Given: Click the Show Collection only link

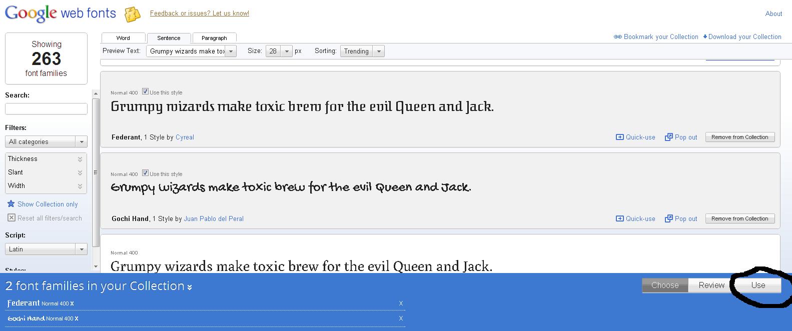Looking at the screenshot, I should 48,204.
